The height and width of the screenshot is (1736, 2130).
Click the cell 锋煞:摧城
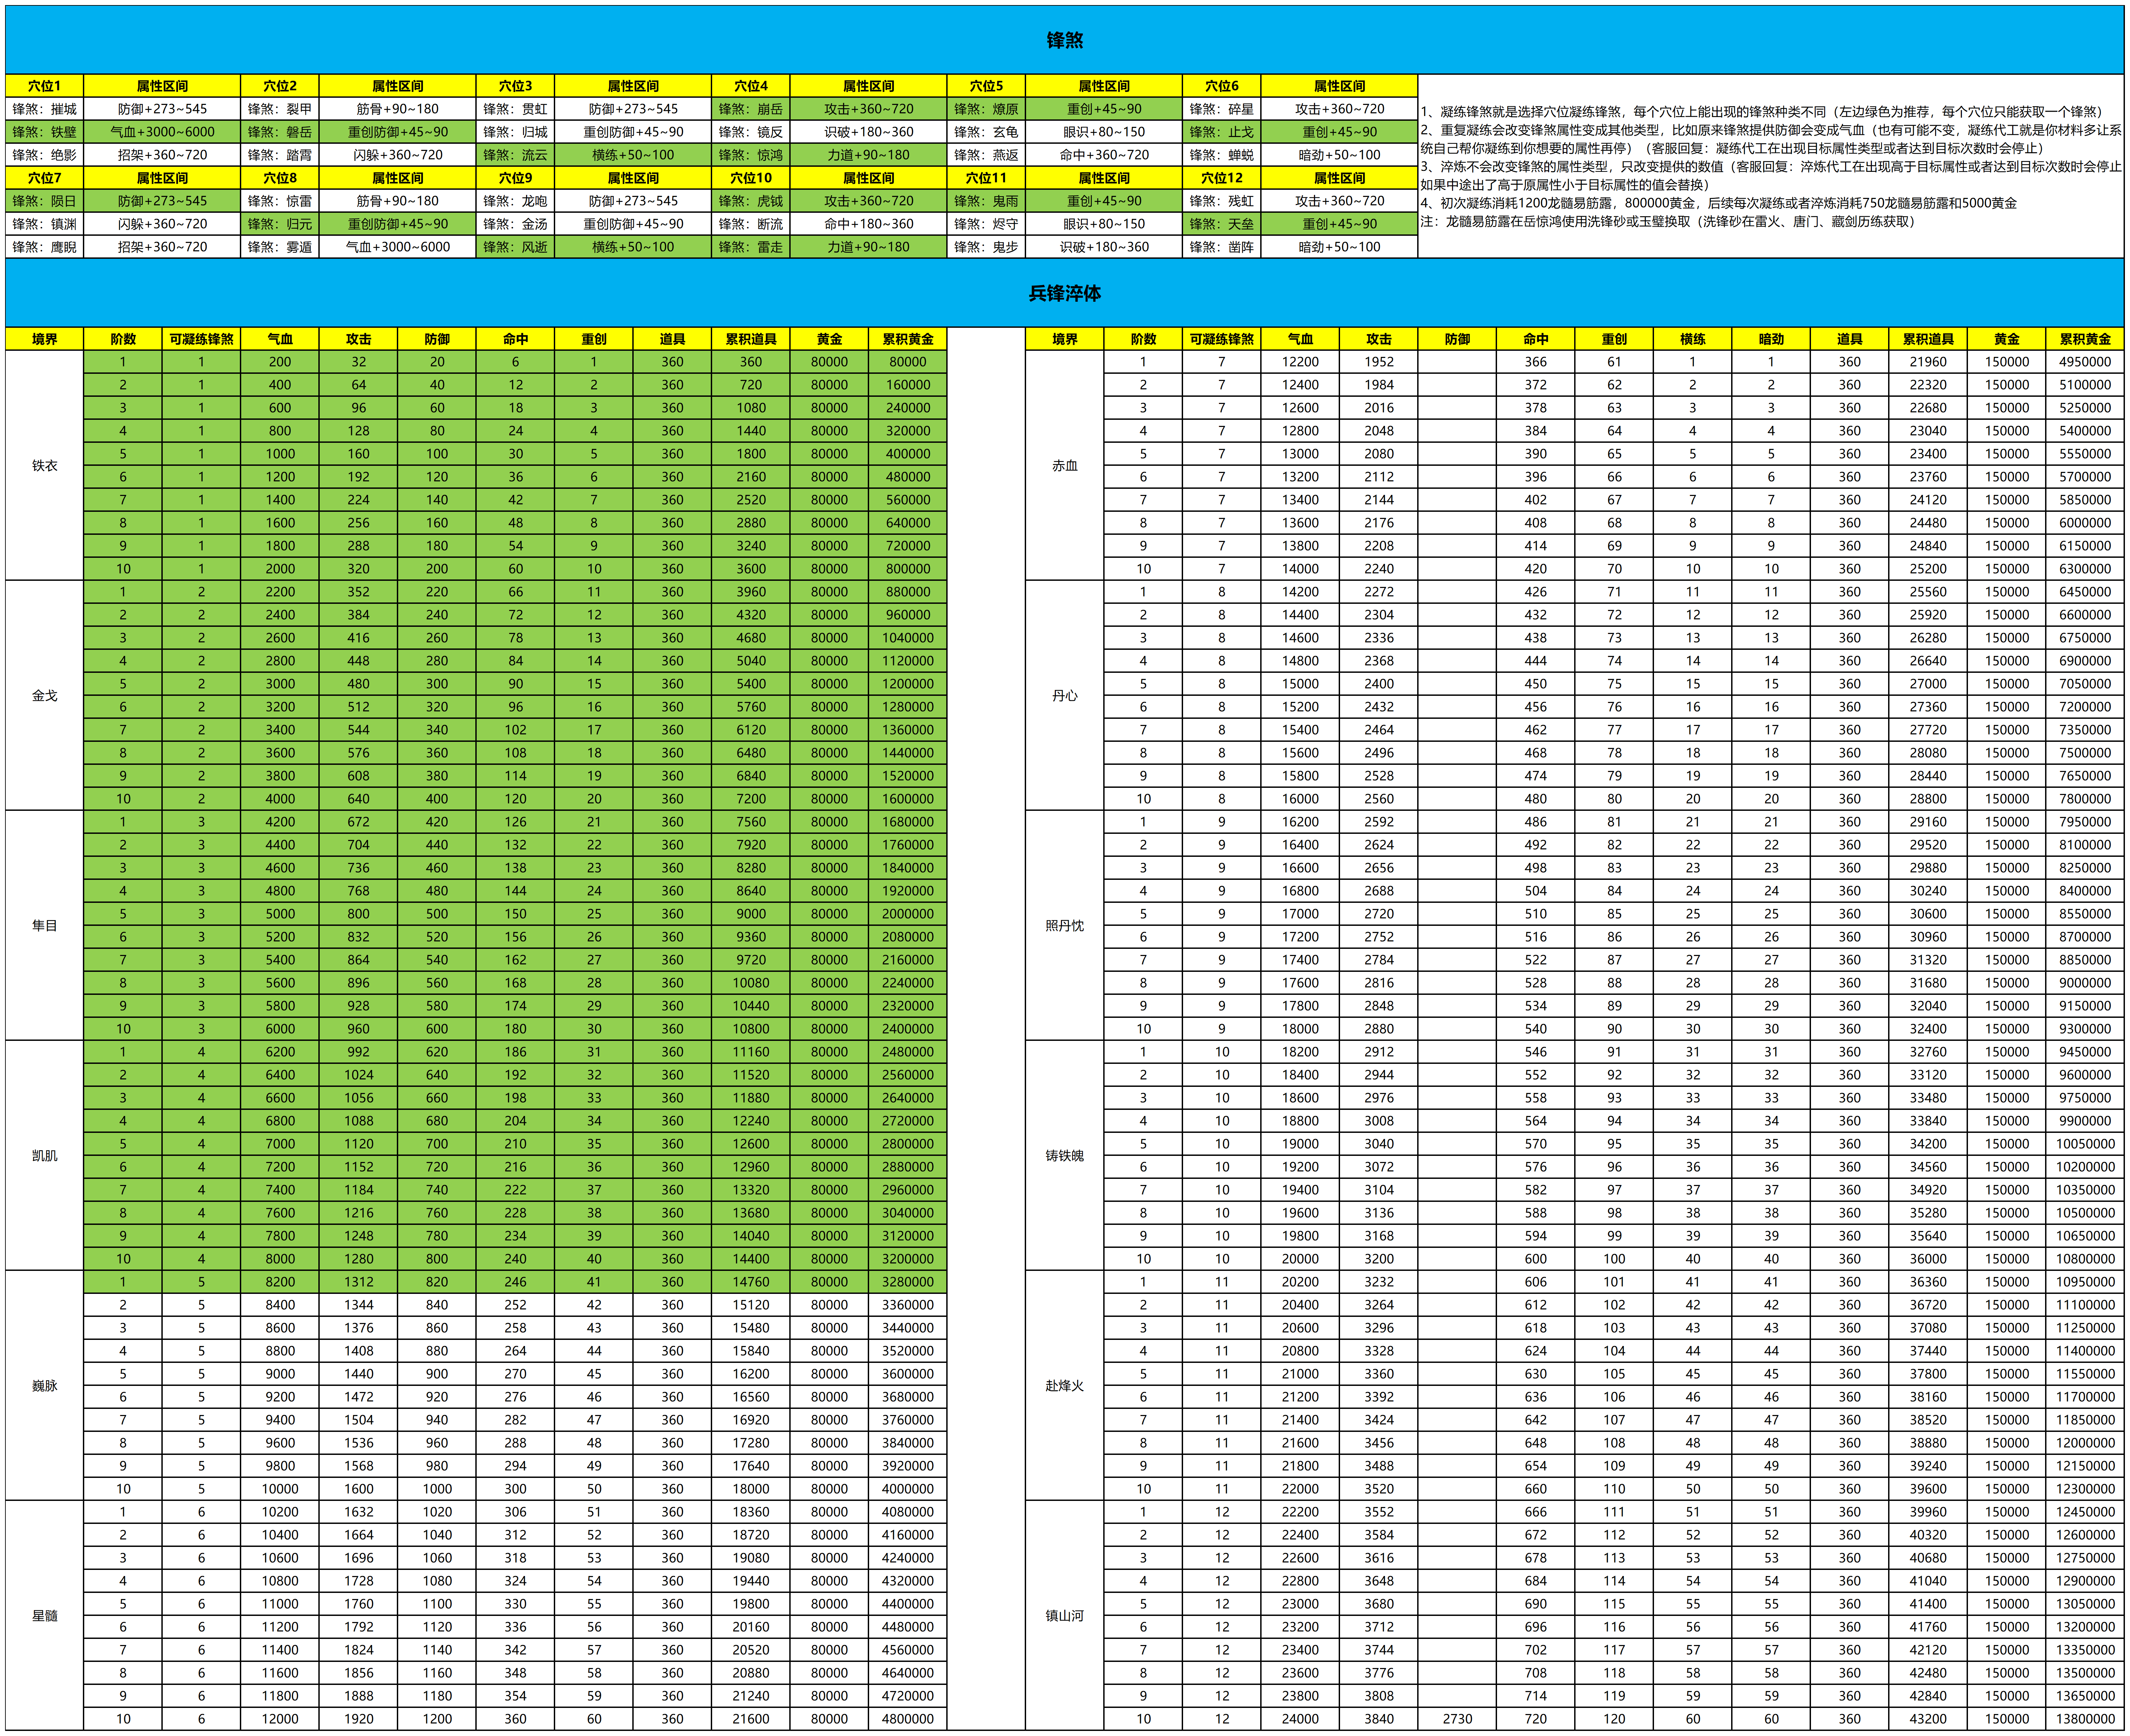44,109
